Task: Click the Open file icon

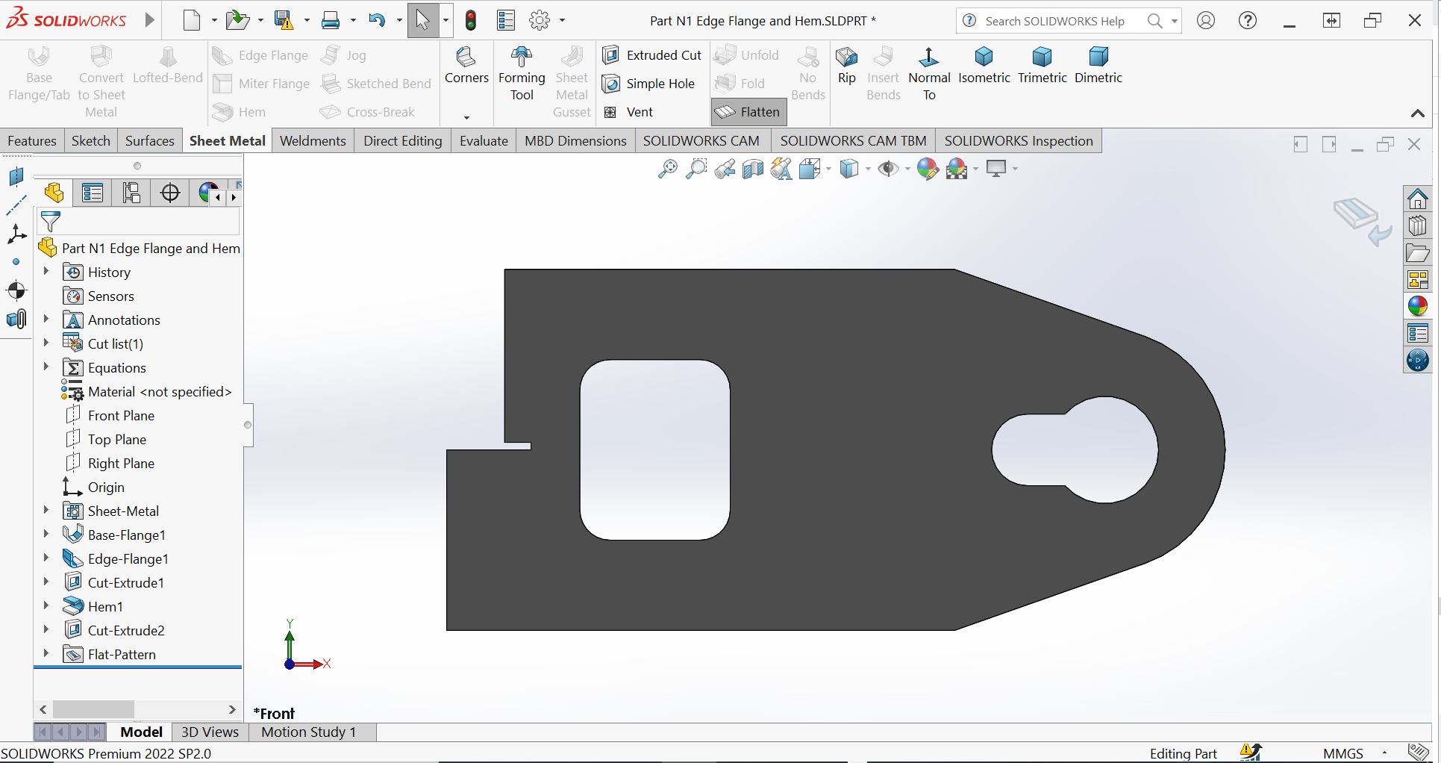Action: click(x=237, y=20)
